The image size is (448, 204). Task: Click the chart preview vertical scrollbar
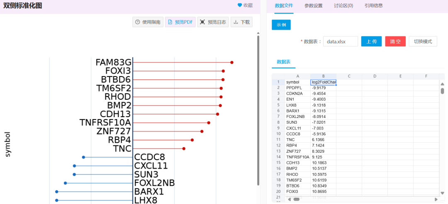(258, 110)
